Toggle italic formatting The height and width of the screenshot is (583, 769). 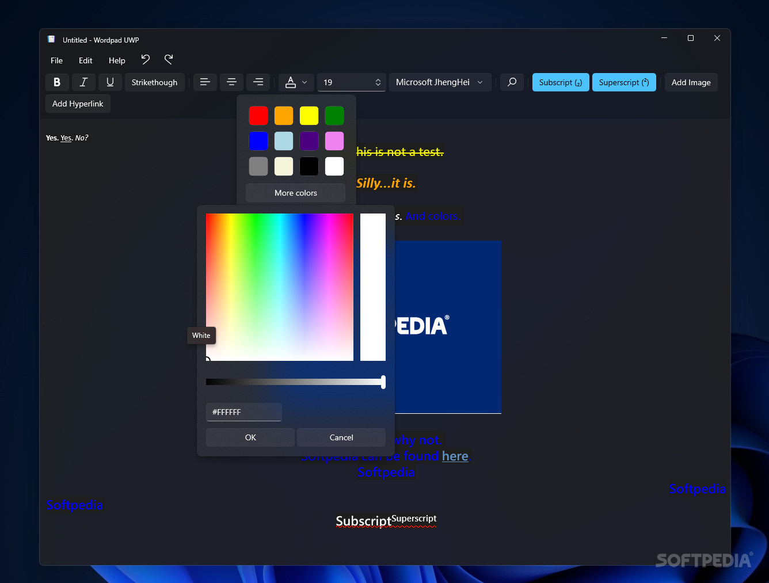pos(83,82)
